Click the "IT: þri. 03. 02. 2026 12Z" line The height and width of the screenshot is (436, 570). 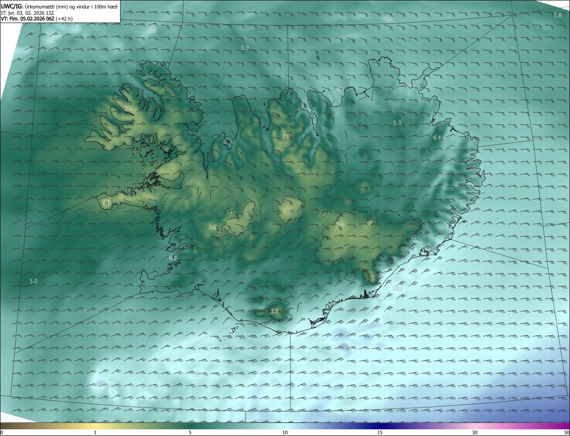point(28,13)
